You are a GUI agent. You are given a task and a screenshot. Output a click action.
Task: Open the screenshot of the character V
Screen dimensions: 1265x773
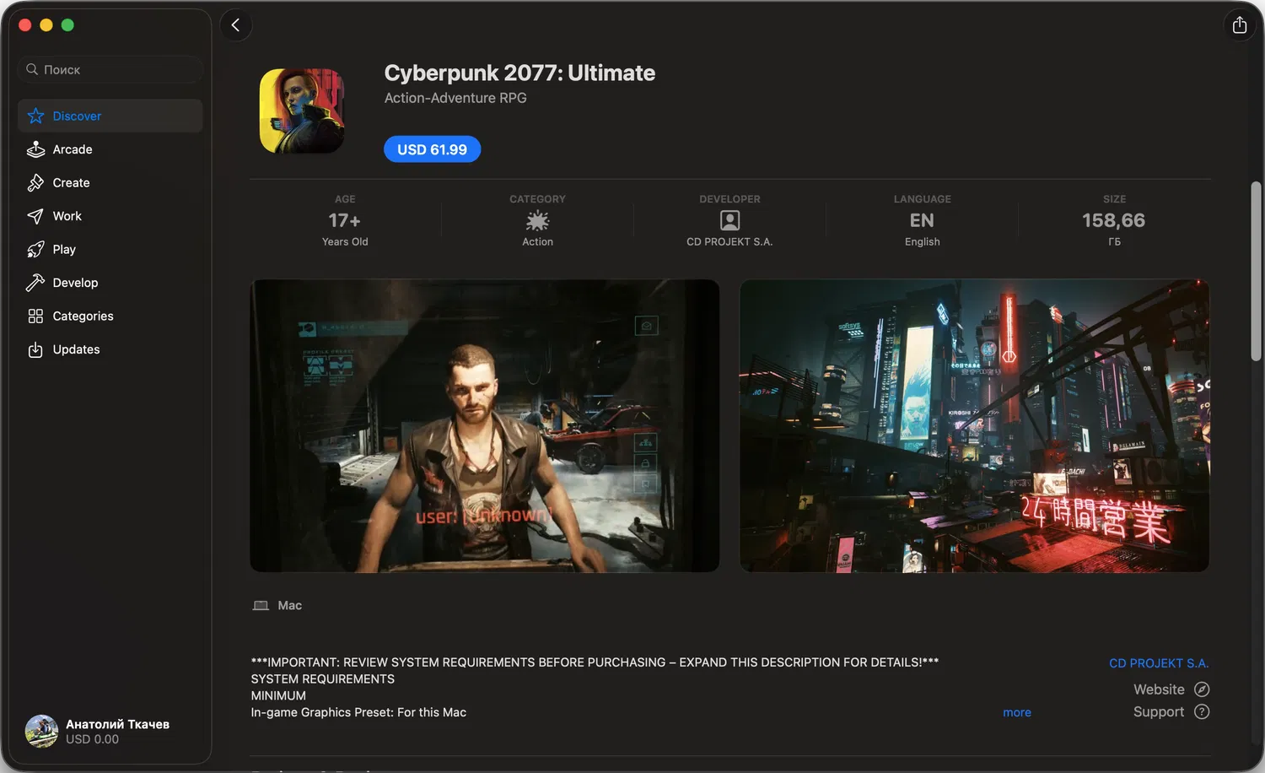click(485, 426)
